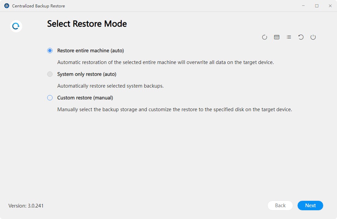The image size is (337, 219).
Task: Click the description under Custom restore
Action: (174, 109)
